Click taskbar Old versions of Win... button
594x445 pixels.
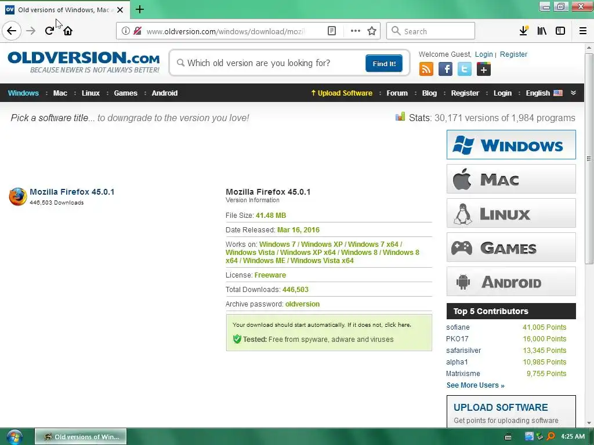pos(81,437)
